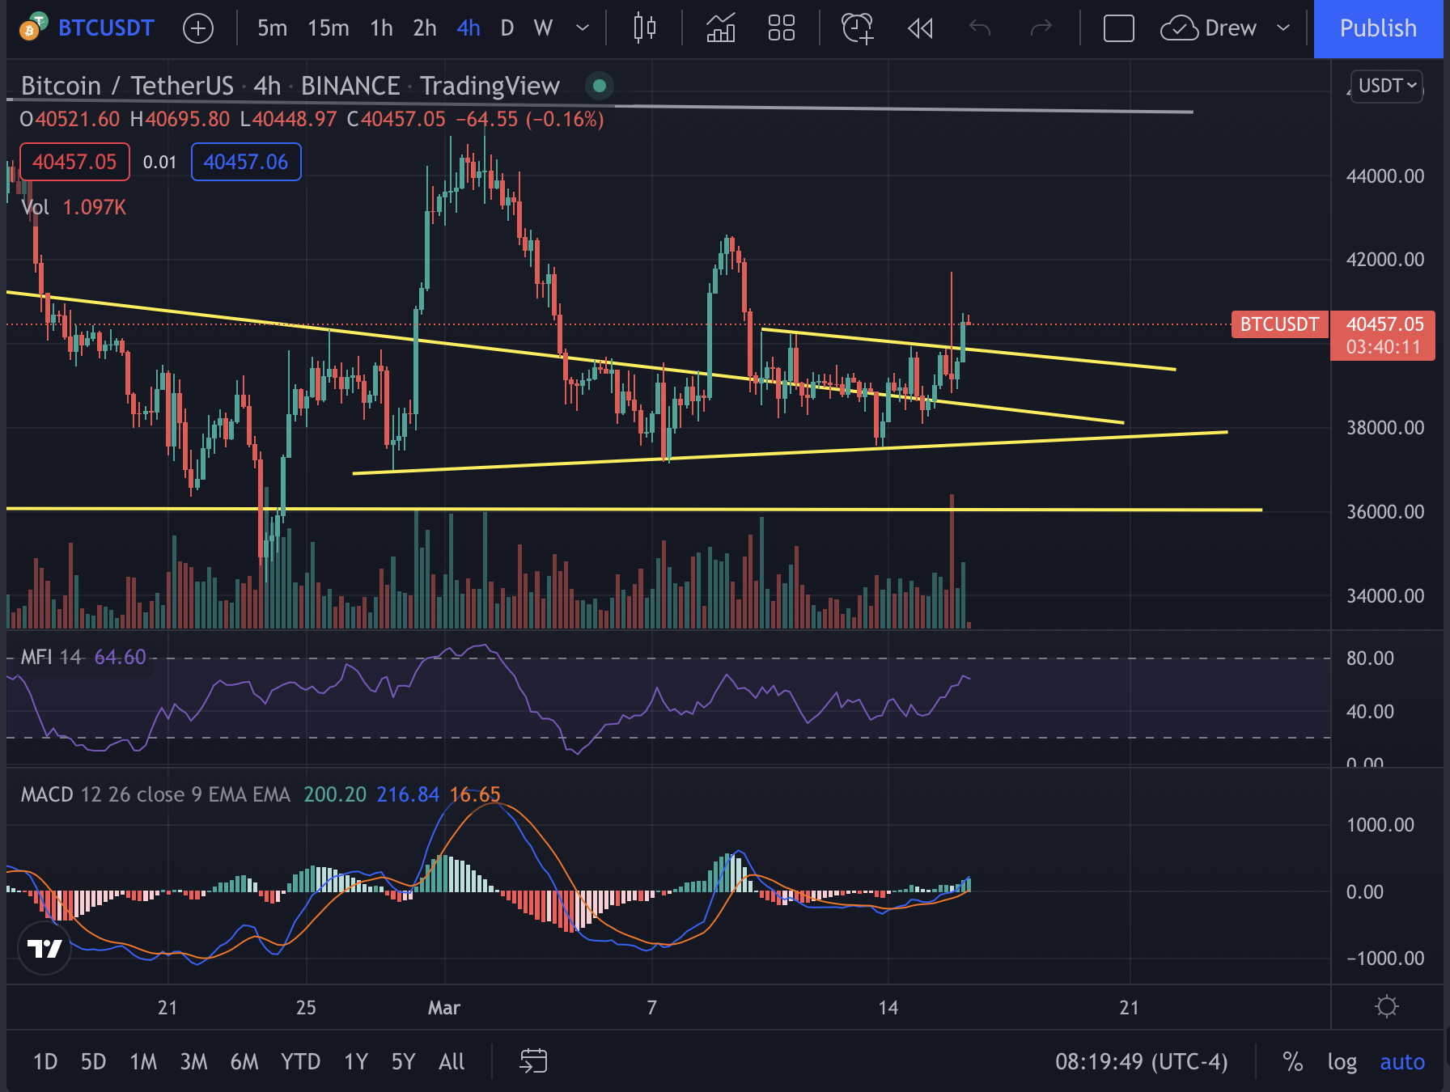This screenshot has height=1092, width=1450.
Task: Click the BTCUSDT price label on scale
Action: pos(1280,324)
